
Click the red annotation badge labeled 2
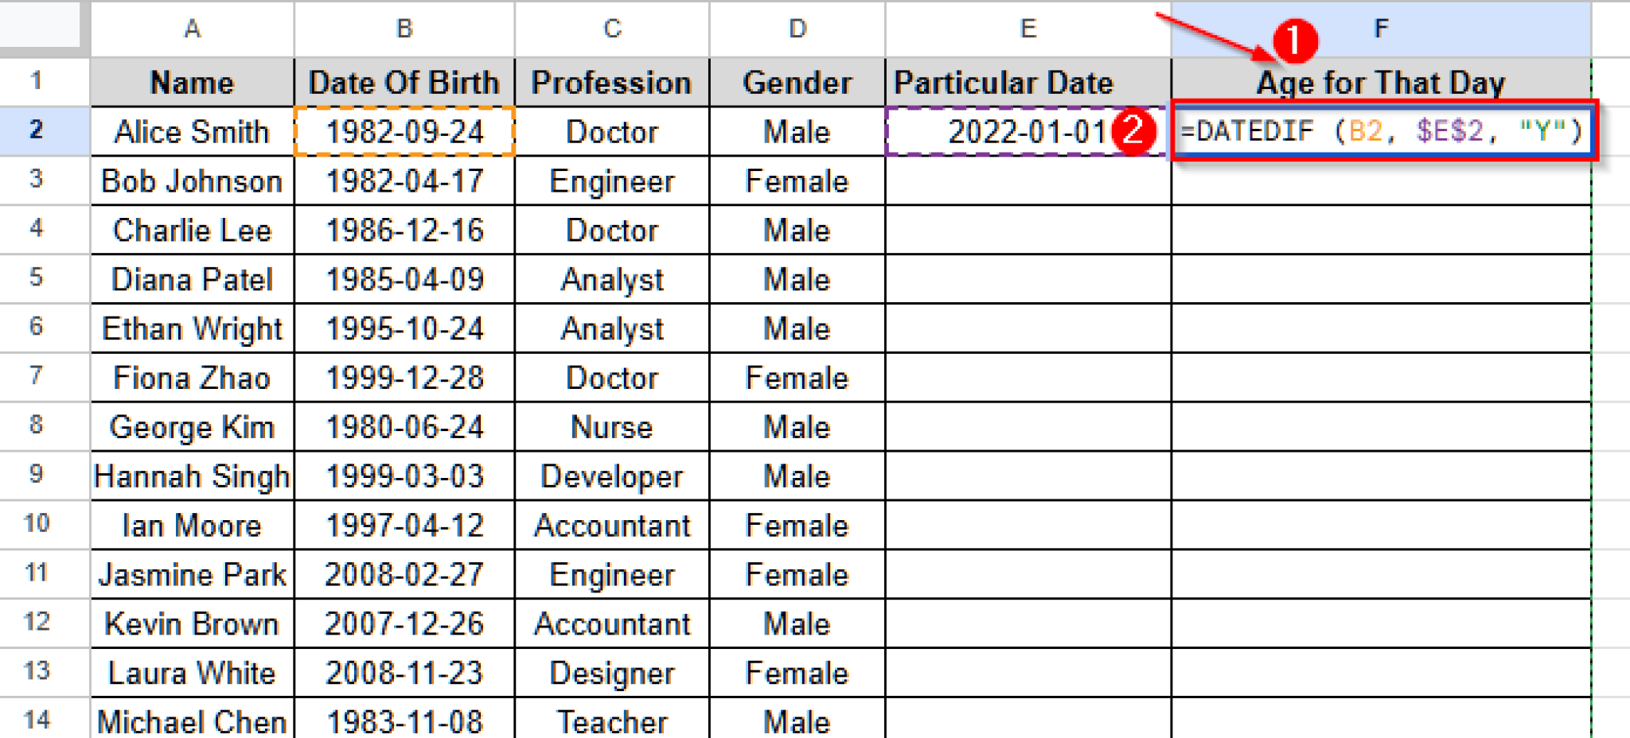tap(1133, 132)
